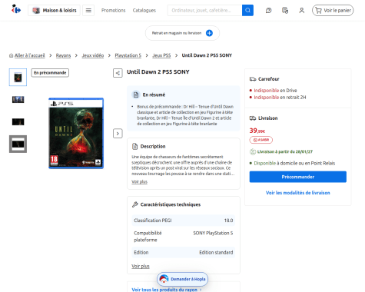Click the blue search magnifier button
The width and height of the screenshot is (365, 292).
coord(247,10)
